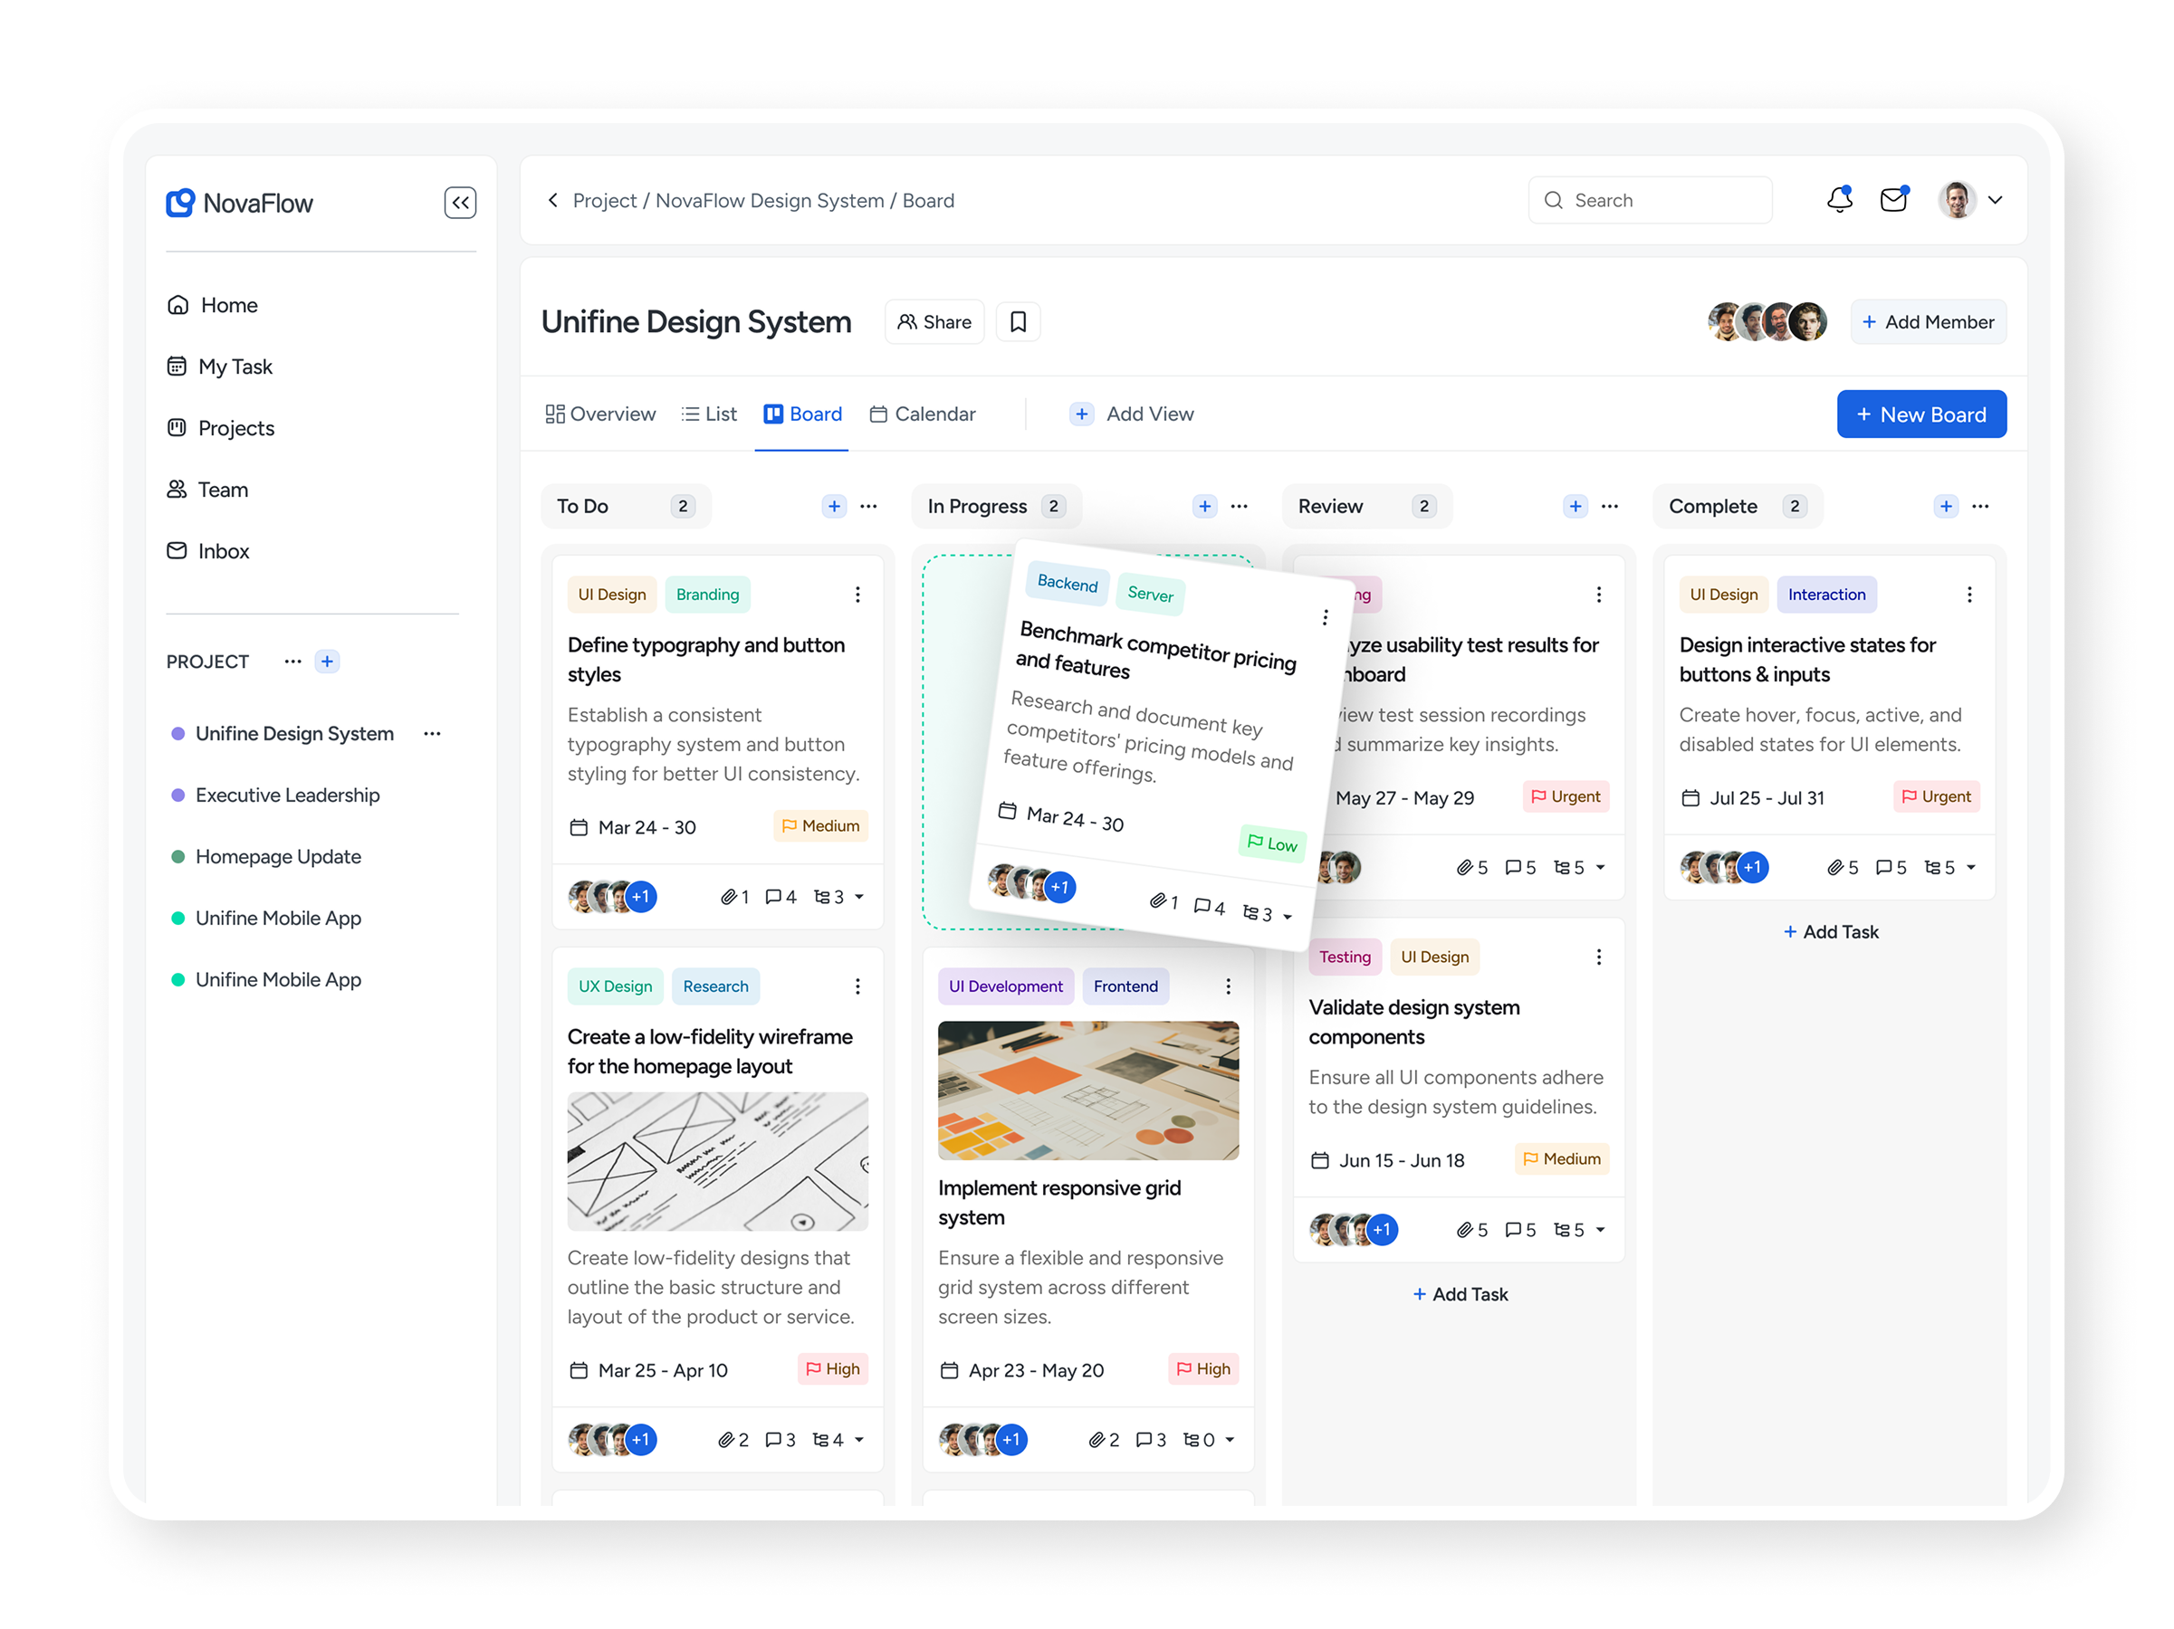Open user profile dropdown chevron
The image size is (2174, 1629).
click(1995, 199)
